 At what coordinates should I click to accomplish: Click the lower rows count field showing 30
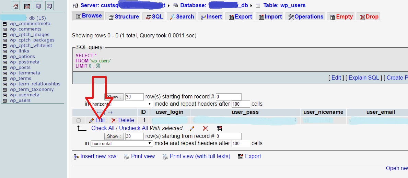tap(134, 136)
